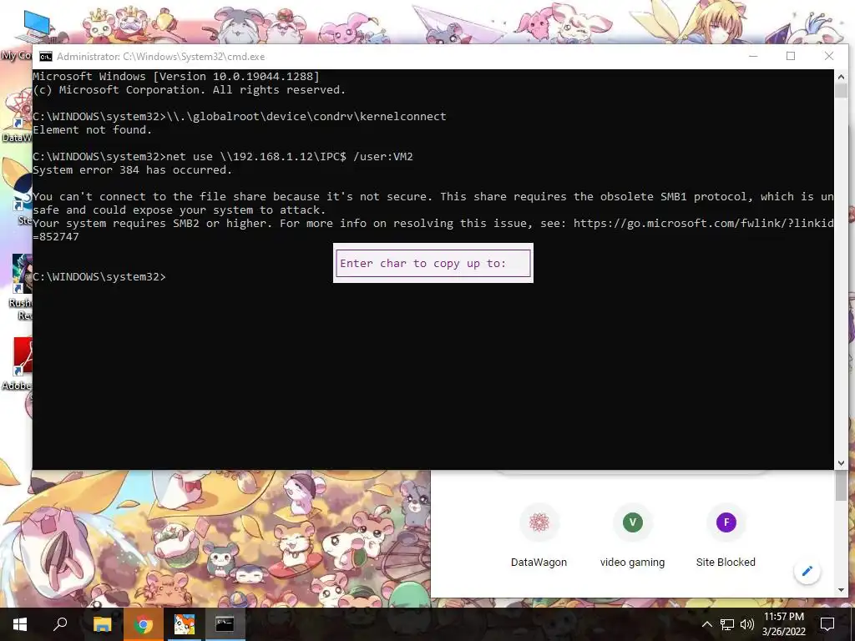Open the 'video gaming' shortcut in Chrome
This screenshot has width=855, height=641.
[633, 537]
